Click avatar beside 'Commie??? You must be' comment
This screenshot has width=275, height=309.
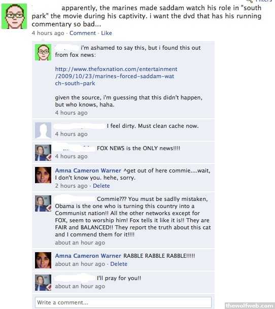tap(43, 203)
